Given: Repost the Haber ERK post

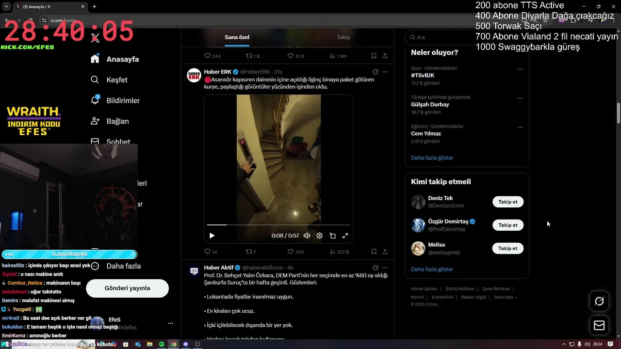Looking at the screenshot, I should (249, 252).
